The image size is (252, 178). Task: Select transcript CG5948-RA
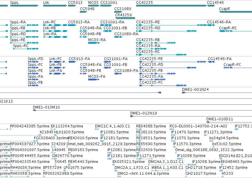point(84,31)
